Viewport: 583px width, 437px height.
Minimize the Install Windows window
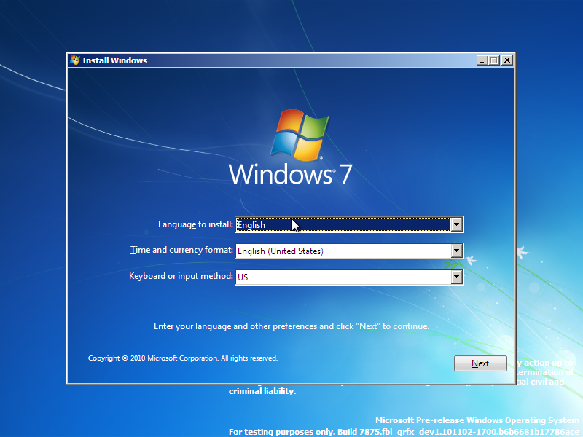[x=482, y=60]
